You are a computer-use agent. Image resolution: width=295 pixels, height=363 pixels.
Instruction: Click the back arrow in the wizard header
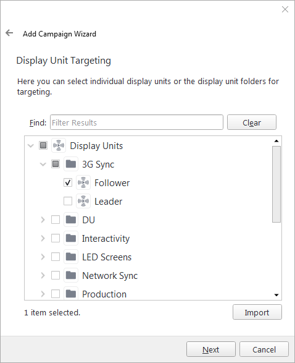pyautogui.click(x=9, y=33)
